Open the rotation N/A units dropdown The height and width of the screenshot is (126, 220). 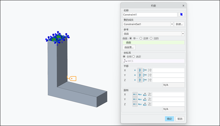(173, 109)
